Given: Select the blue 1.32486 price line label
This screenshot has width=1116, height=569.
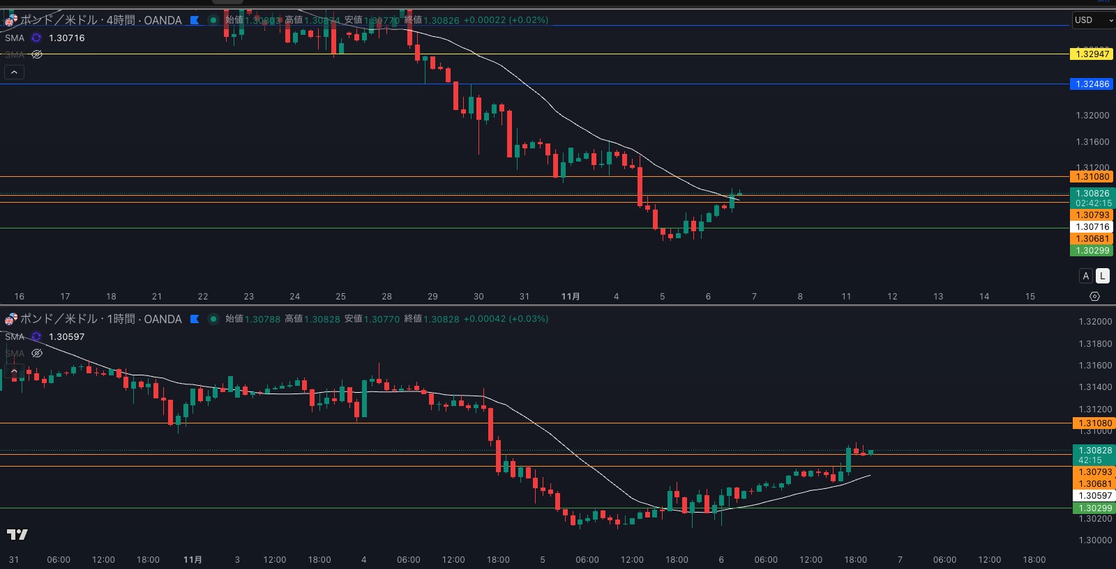Looking at the screenshot, I should click(1092, 84).
